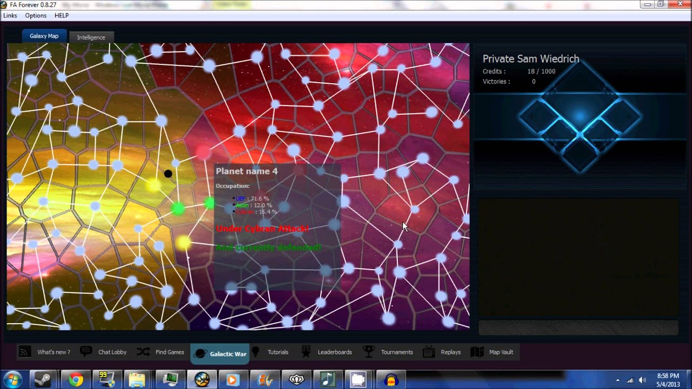Open the Links menu

pyautogui.click(x=10, y=16)
